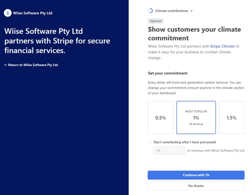Click the Set your commitment heading
252x195 pixels.
pos(167,73)
